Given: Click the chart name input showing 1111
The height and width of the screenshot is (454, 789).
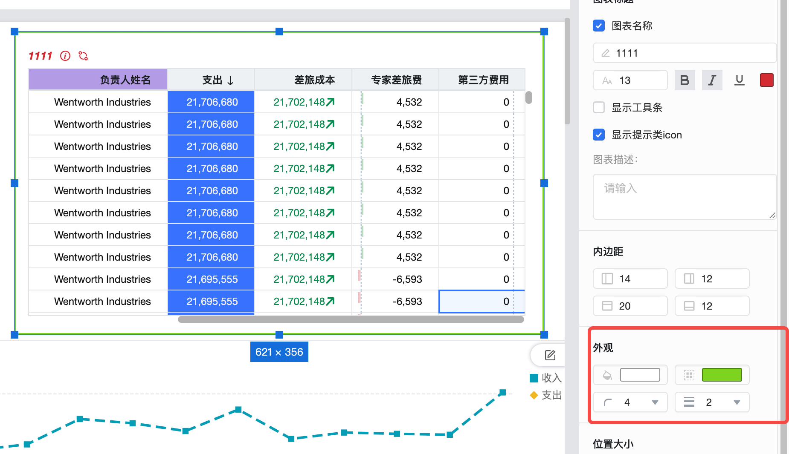Looking at the screenshot, I should click(685, 53).
